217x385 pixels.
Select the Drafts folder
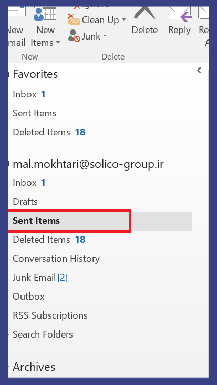pyautogui.click(x=25, y=202)
